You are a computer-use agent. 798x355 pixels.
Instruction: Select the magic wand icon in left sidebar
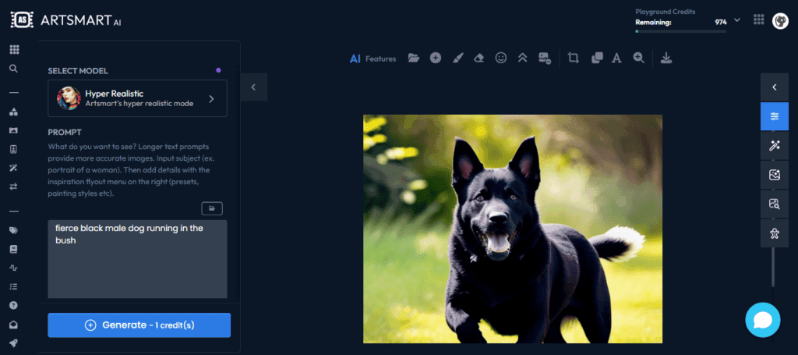pos(14,168)
